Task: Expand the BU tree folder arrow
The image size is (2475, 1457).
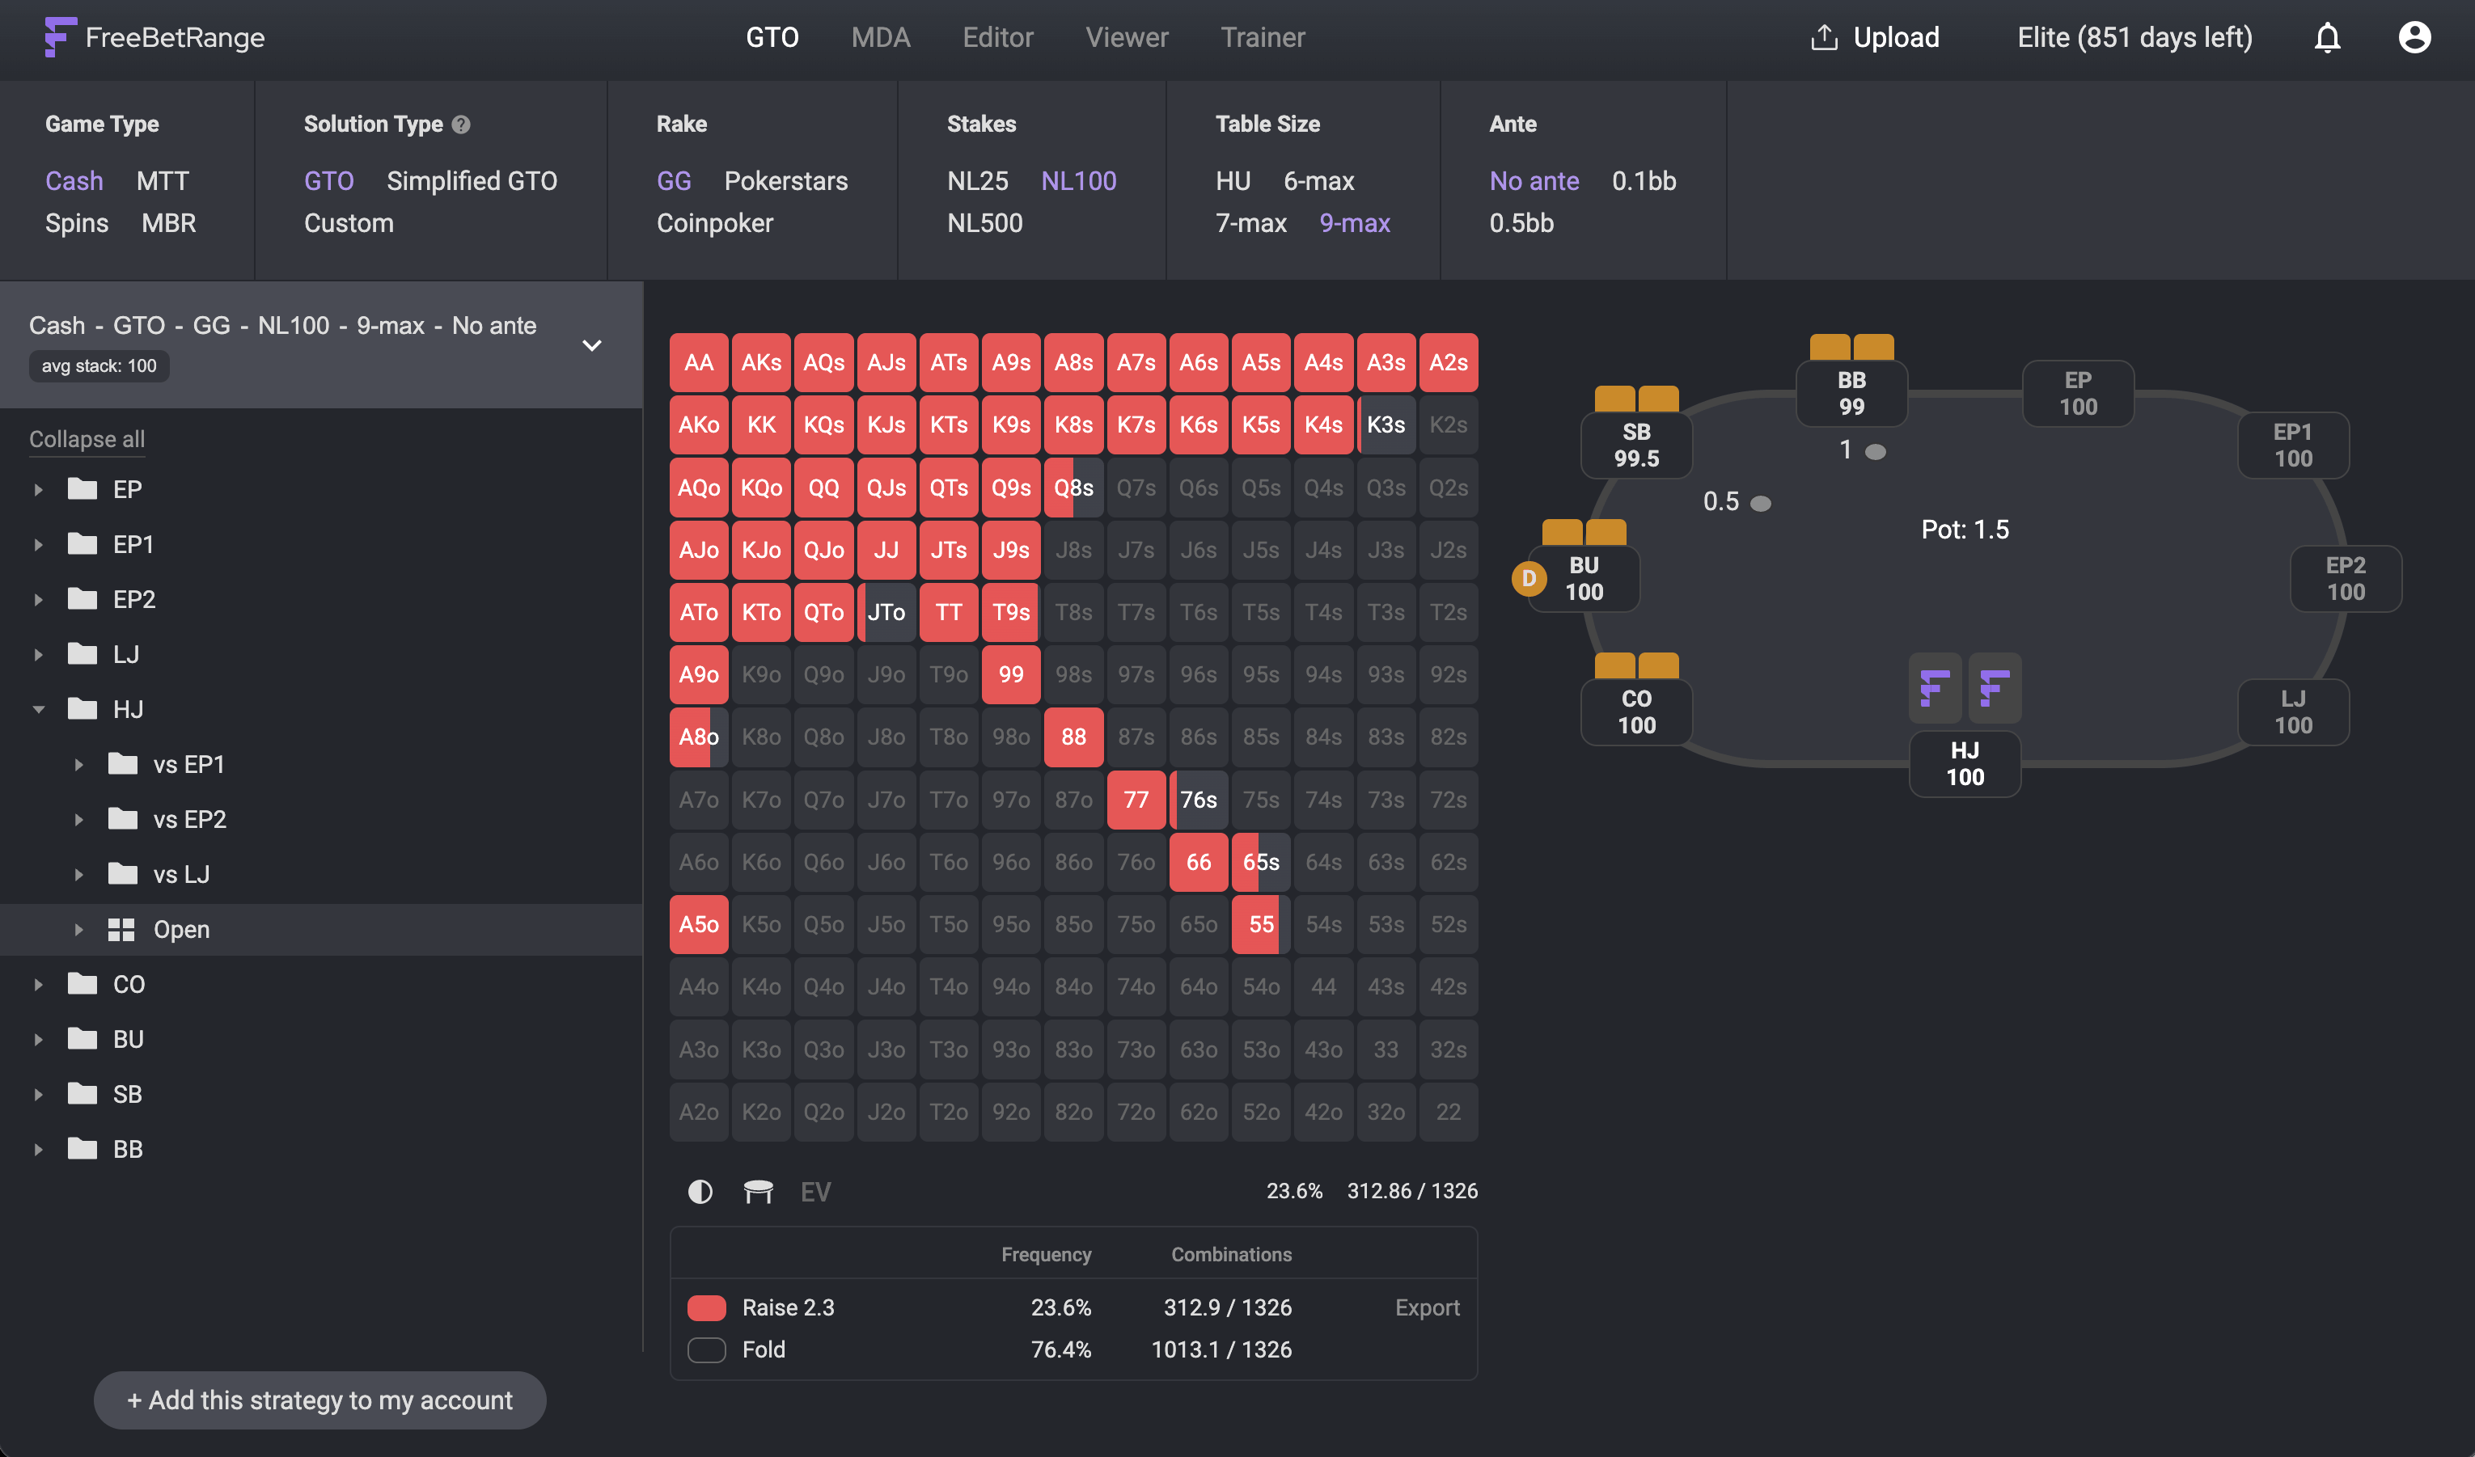Action: pos(38,1039)
